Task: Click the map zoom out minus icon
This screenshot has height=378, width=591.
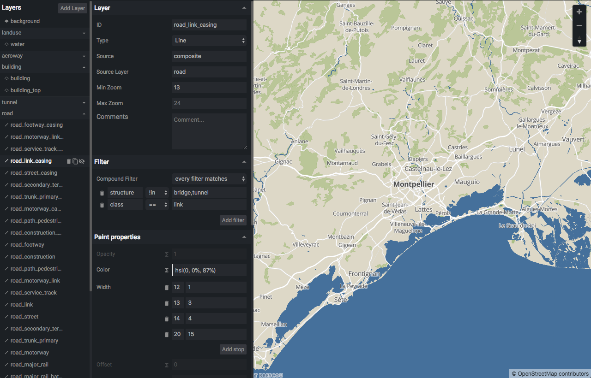Action: coord(579,25)
